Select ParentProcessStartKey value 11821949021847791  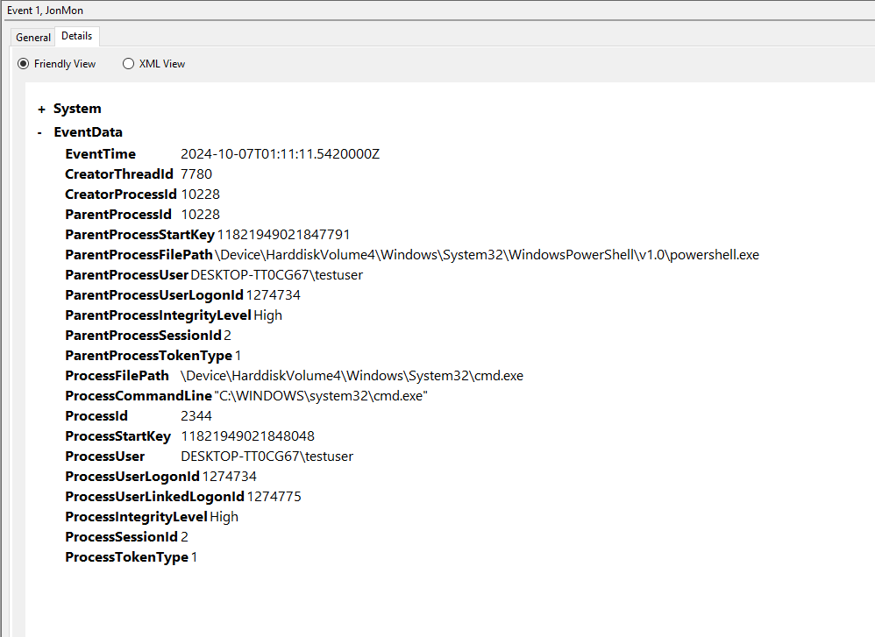pos(283,234)
